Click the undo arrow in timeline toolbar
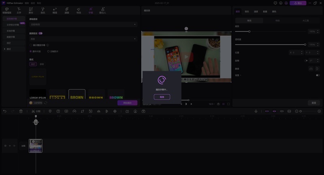Viewport: 324px width, 175px height. pyautogui.click(x=5, y=111)
